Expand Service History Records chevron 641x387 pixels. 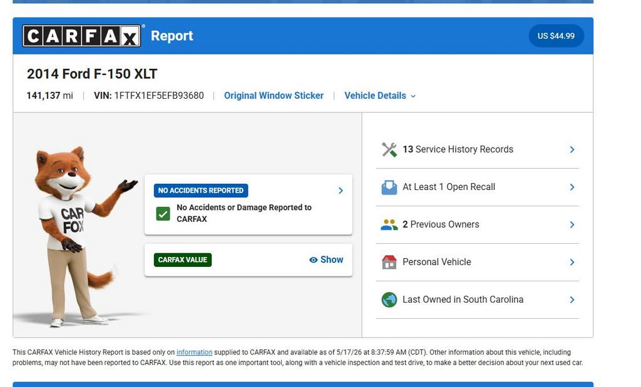point(572,150)
